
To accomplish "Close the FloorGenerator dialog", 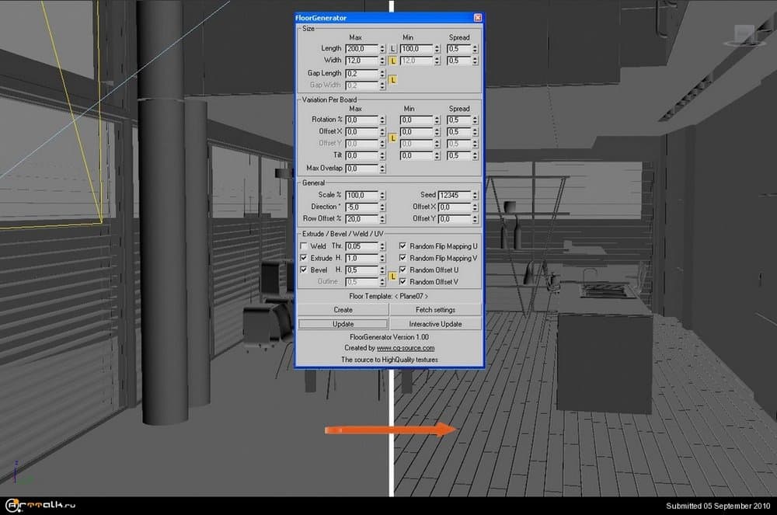I will coord(477,18).
